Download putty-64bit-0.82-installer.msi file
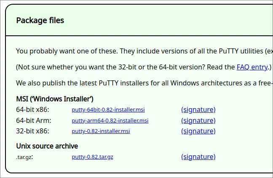This screenshot has width=273, height=178. pos(108,110)
